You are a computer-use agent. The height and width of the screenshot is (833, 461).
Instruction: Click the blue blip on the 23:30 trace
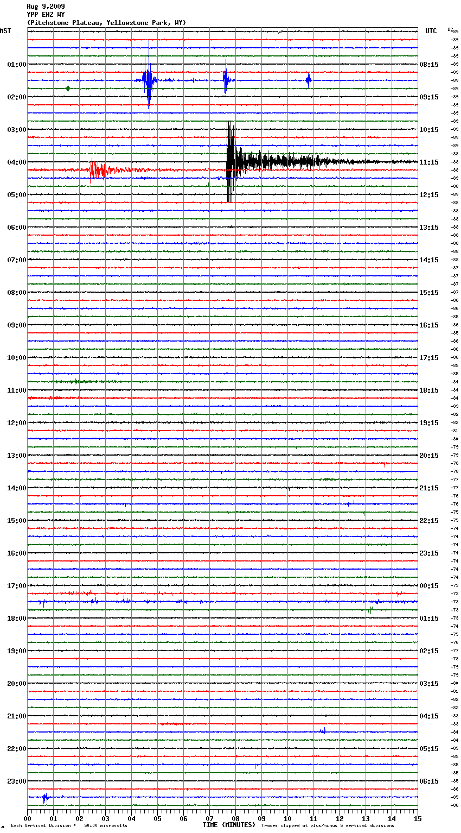point(46,797)
